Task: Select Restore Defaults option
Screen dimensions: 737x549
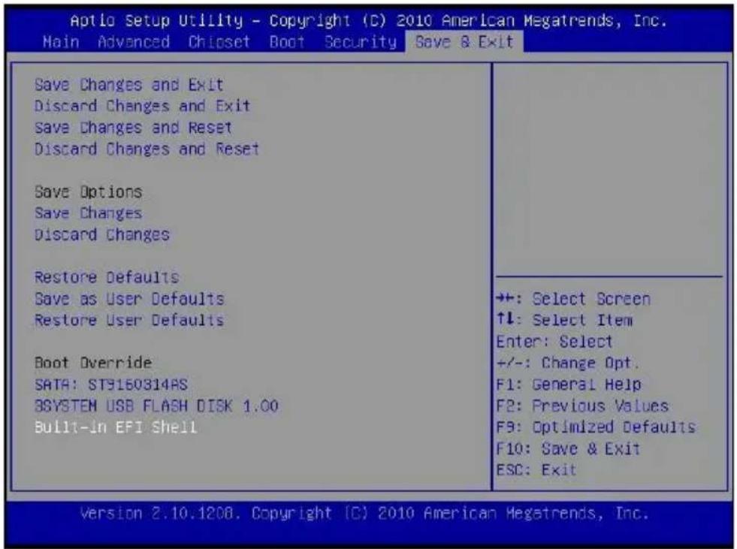Action: coord(107,277)
